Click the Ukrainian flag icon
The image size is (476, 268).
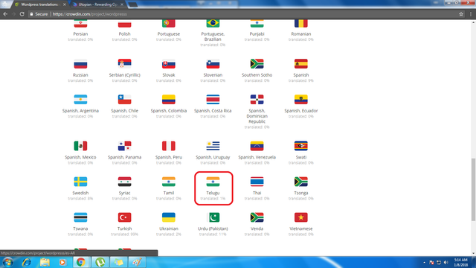click(169, 217)
